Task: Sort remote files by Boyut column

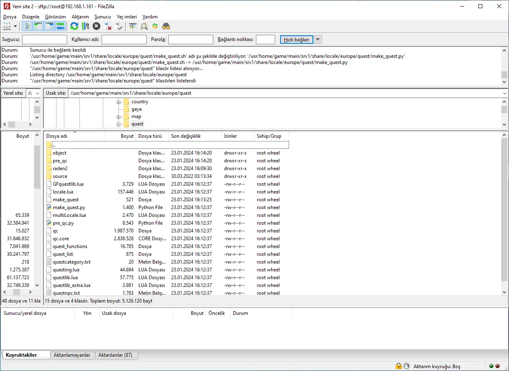Action: tap(120, 136)
